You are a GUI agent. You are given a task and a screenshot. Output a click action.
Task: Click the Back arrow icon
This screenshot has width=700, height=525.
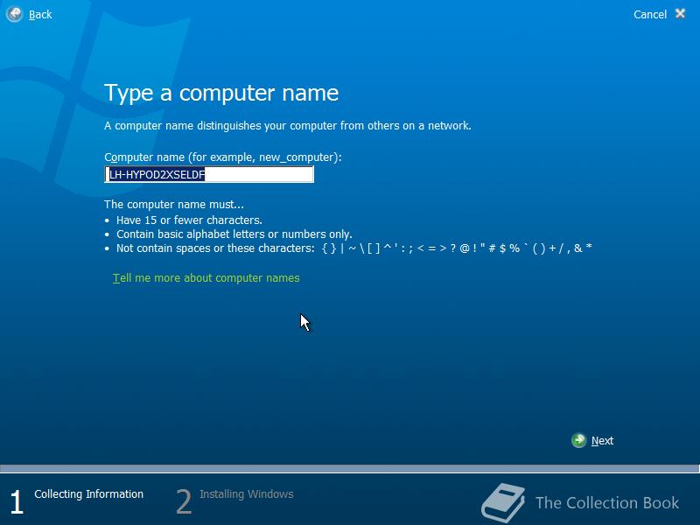click(14, 14)
